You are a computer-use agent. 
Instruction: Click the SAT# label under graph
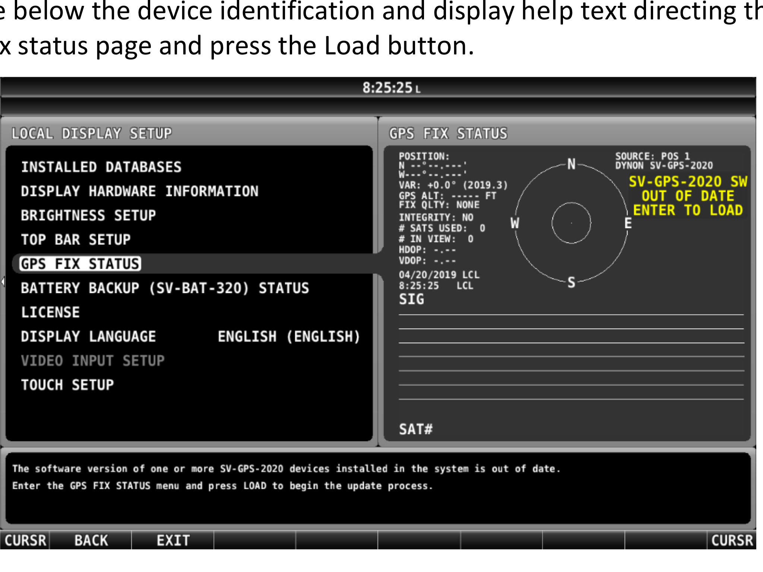click(415, 429)
